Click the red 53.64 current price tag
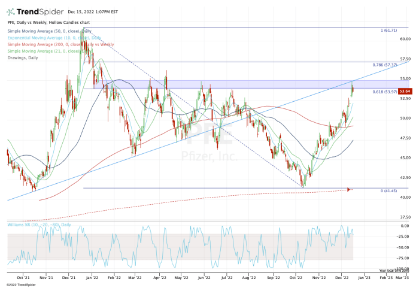This screenshot has width=419, height=288. (405, 91)
